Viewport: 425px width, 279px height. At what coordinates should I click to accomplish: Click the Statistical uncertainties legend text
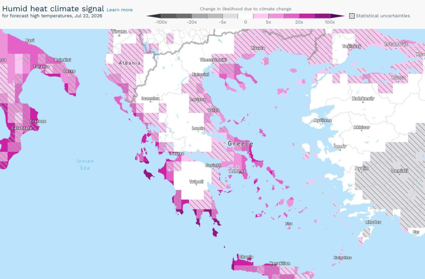pyautogui.click(x=382, y=16)
